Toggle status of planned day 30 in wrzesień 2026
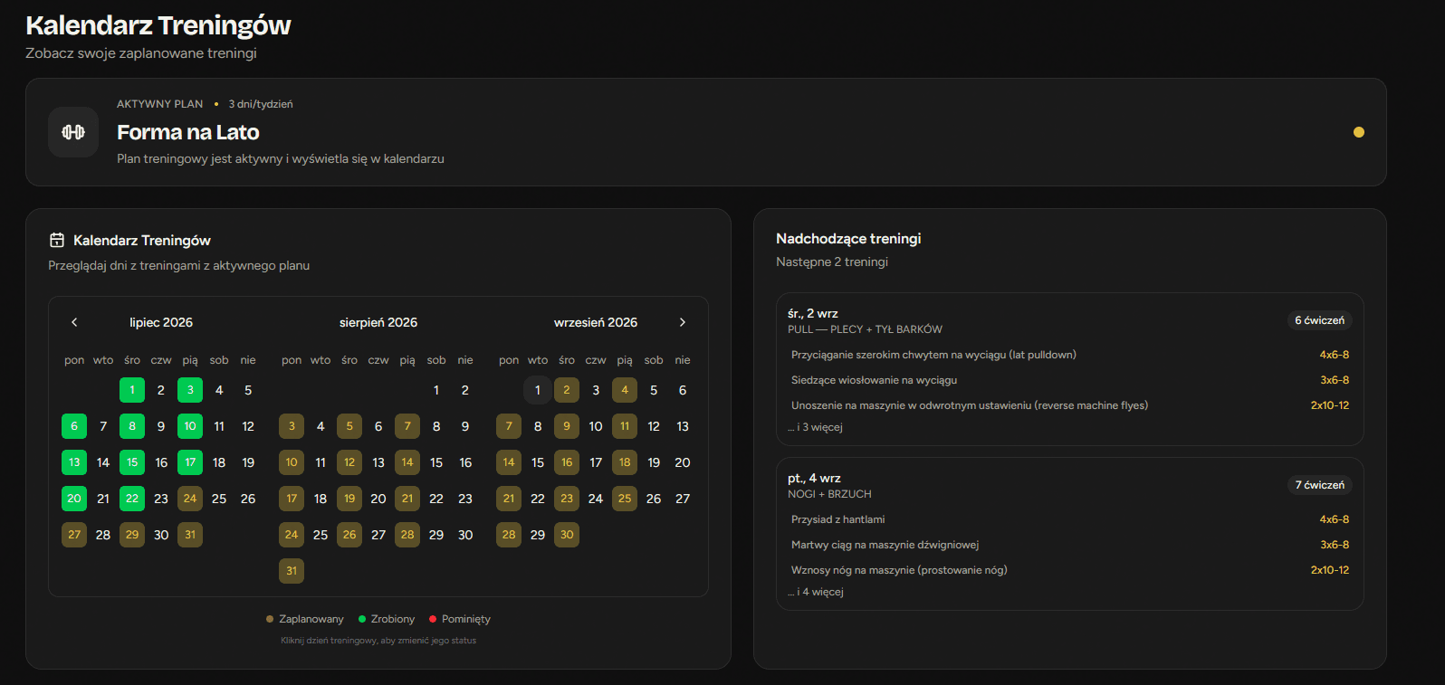The height and width of the screenshot is (685, 1445). tap(567, 535)
